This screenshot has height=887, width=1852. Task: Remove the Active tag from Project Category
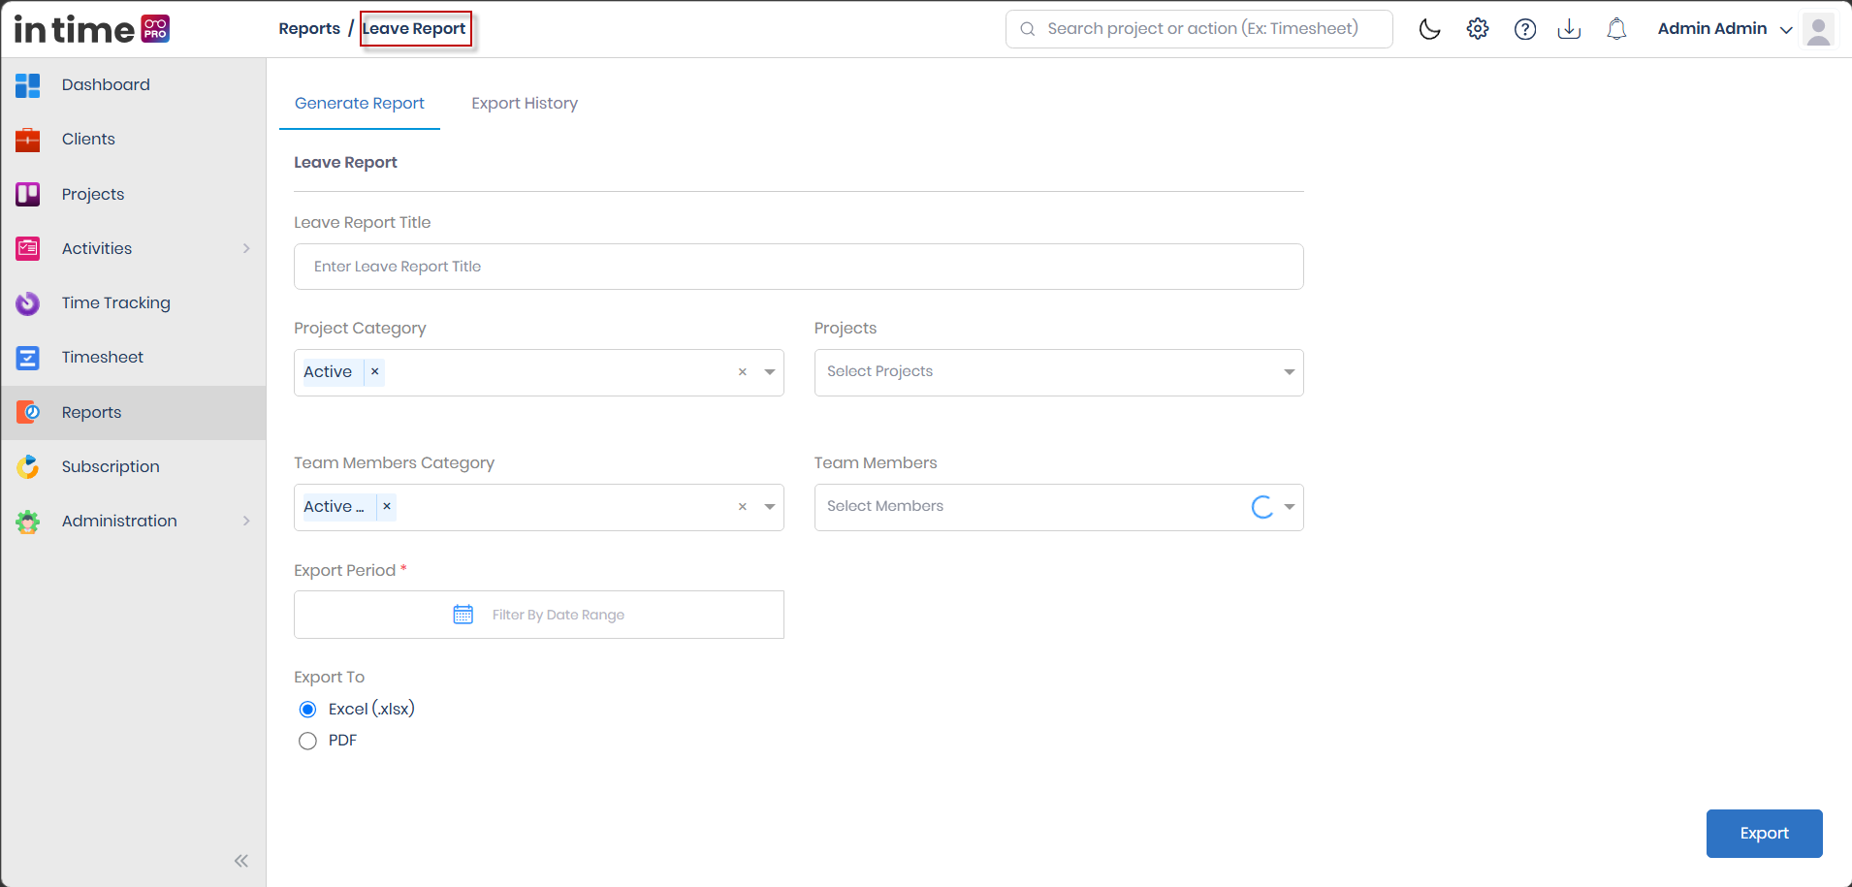point(374,372)
